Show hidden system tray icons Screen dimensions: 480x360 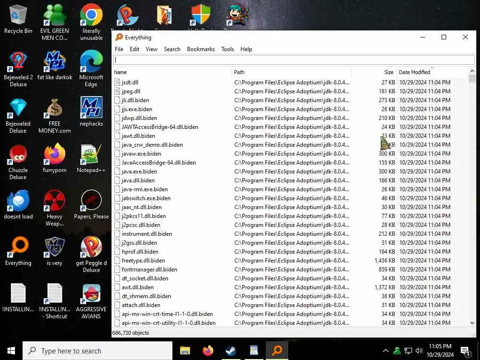pos(386,351)
